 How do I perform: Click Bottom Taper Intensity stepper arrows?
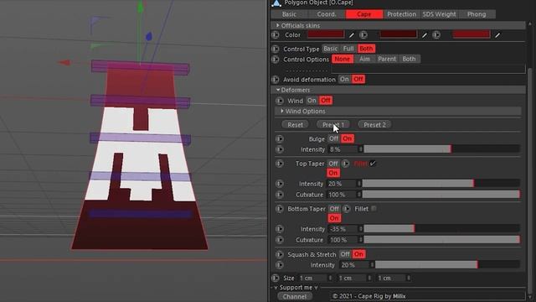[361, 229]
